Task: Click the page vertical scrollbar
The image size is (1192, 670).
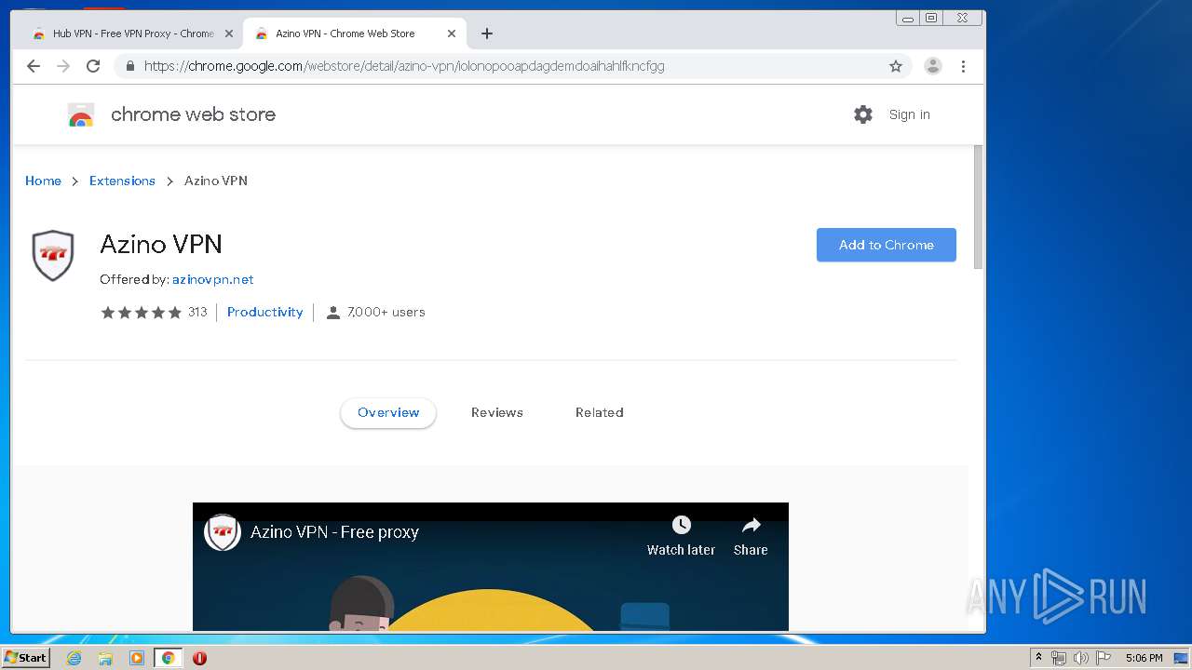Action: click(x=978, y=208)
